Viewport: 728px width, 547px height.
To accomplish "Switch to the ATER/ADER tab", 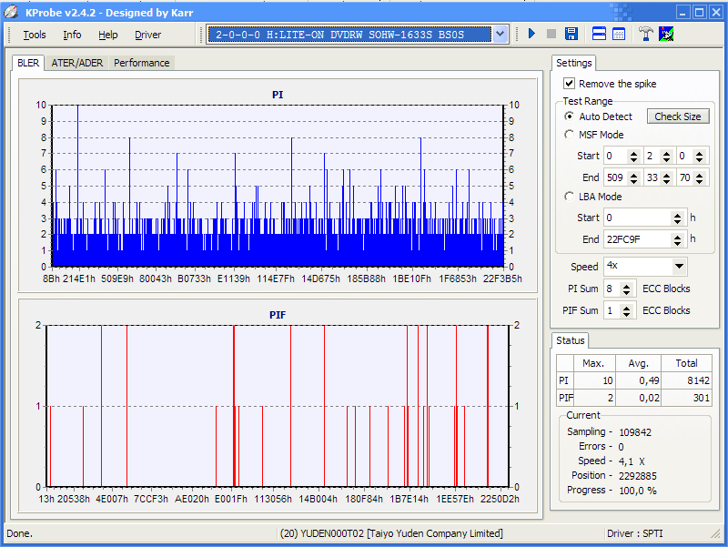I will point(77,63).
